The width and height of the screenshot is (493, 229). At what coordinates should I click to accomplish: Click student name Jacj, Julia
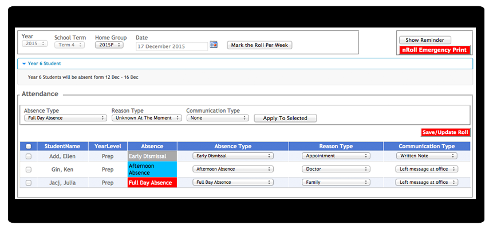pyautogui.click(x=62, y=183)
